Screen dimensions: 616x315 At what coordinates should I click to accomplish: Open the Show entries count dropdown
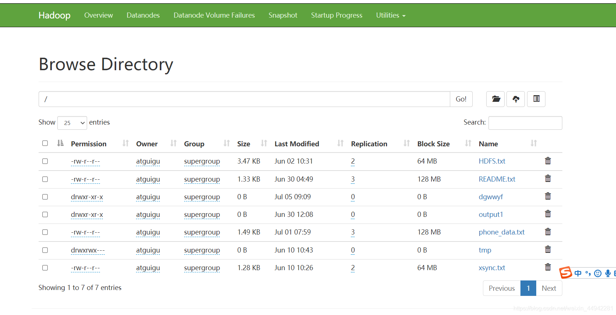click(x=72, y=123)
